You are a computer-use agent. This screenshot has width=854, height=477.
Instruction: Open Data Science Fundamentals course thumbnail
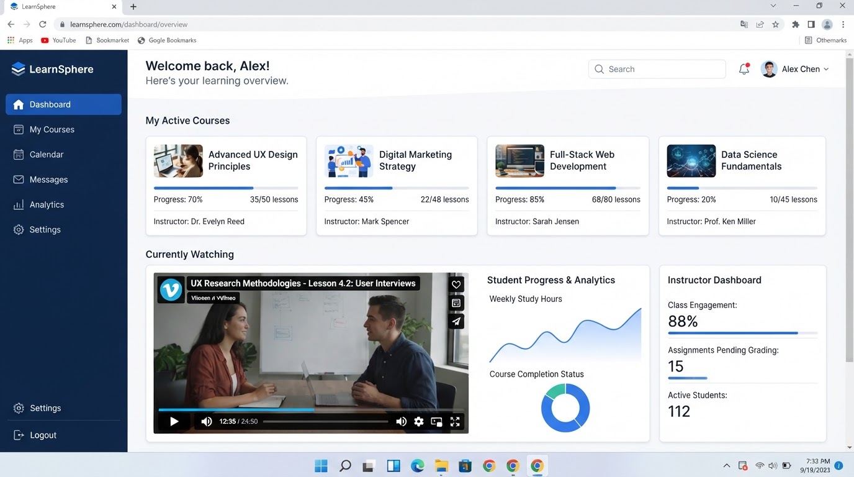click(x=691, y=161)
